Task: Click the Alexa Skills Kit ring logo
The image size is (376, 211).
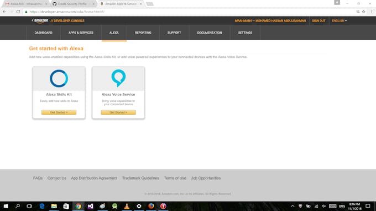Action: (59, 78)
